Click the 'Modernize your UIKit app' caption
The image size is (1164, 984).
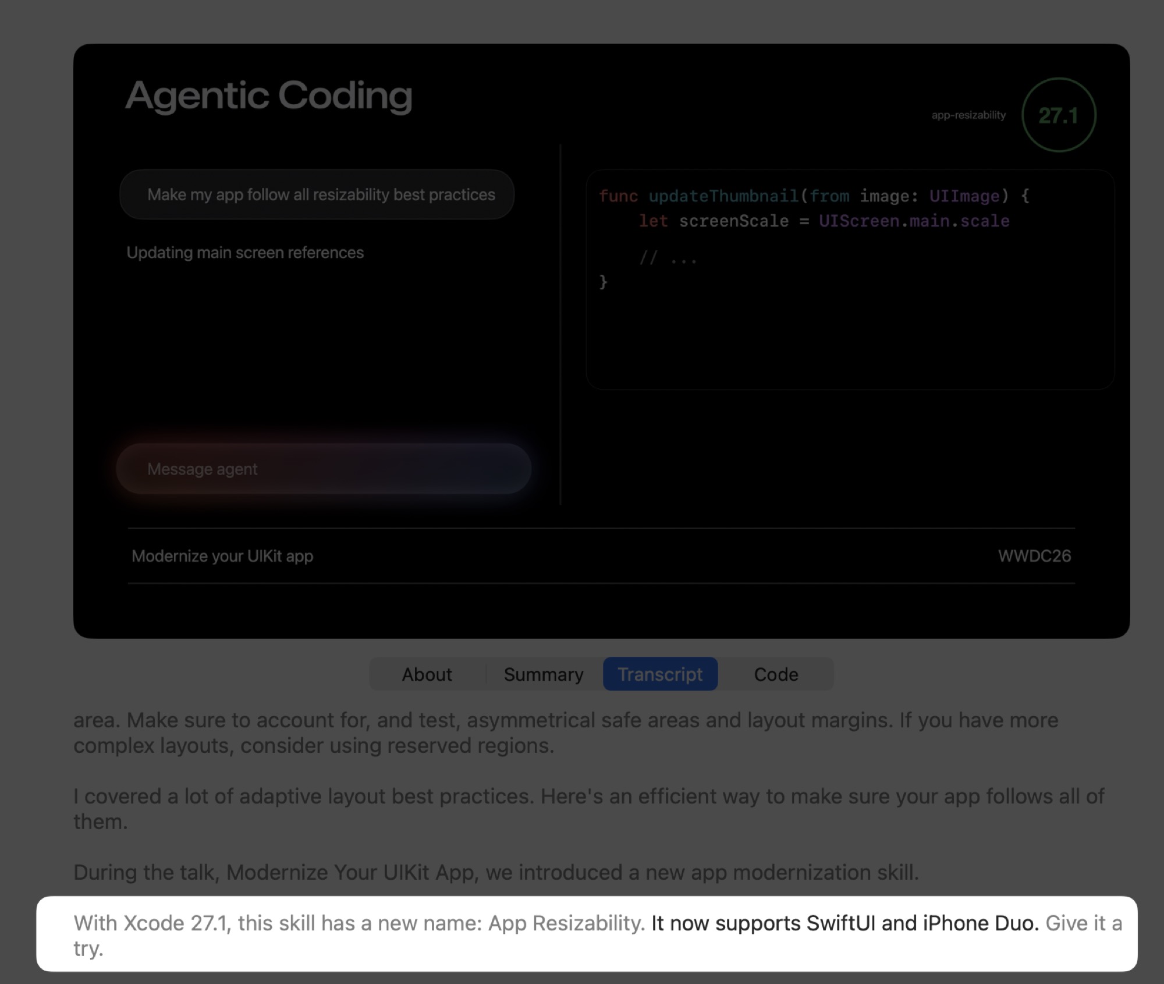point(222,556)
